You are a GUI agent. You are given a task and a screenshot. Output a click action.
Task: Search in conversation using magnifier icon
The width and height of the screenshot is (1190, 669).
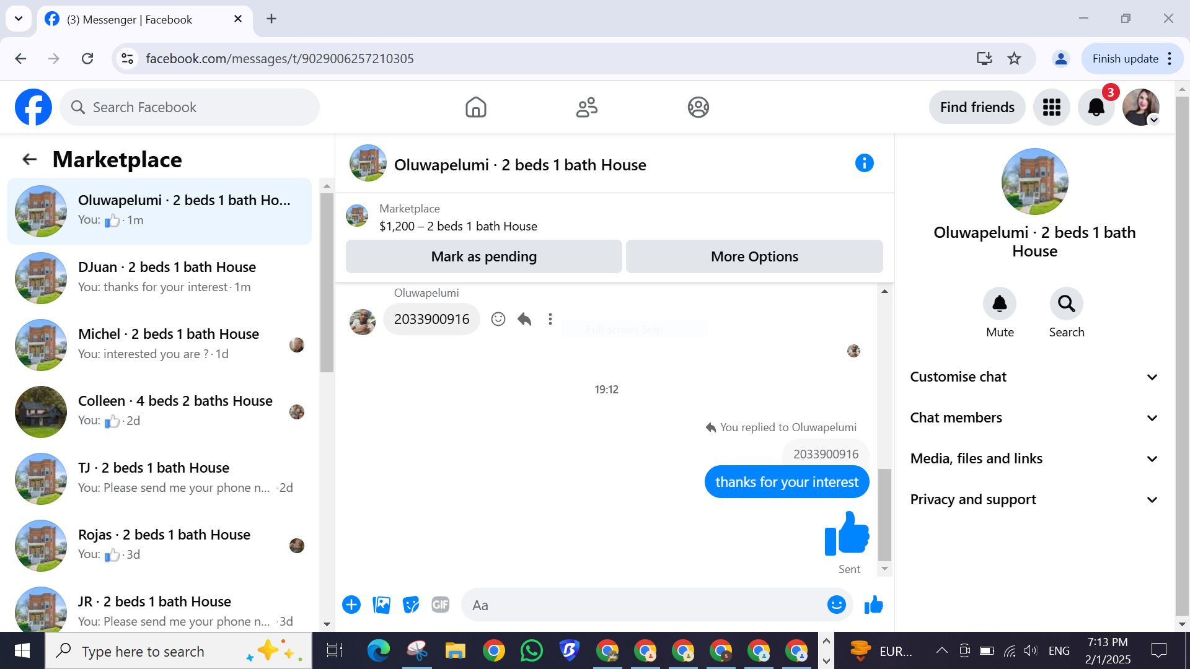click(1066, 304)
